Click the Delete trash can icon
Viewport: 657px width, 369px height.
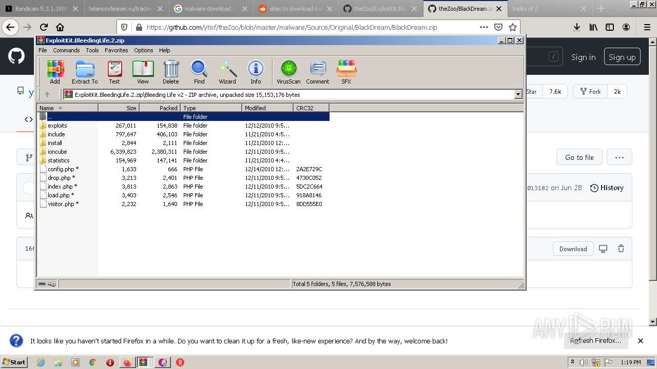click(171, 72)
